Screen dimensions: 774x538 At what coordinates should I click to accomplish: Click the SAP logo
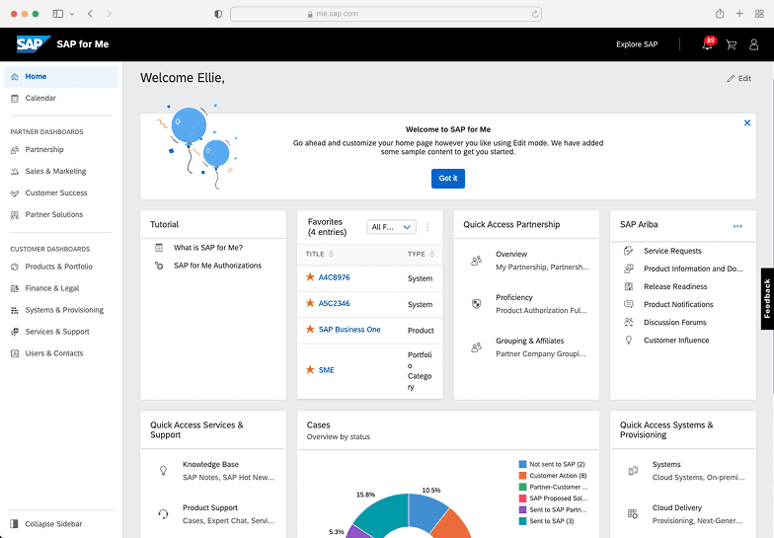[x=34, y=43]
